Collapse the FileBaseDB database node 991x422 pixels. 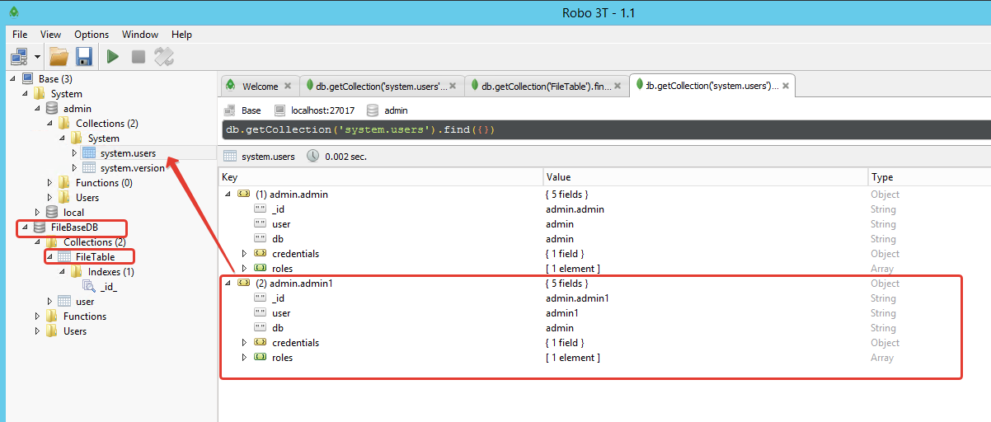[24, 227]
